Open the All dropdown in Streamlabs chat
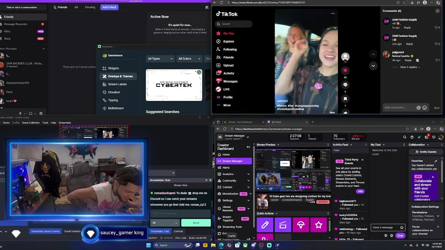This screenshot has width=445, height=250. pyautogui.click(x=165, y=223)
